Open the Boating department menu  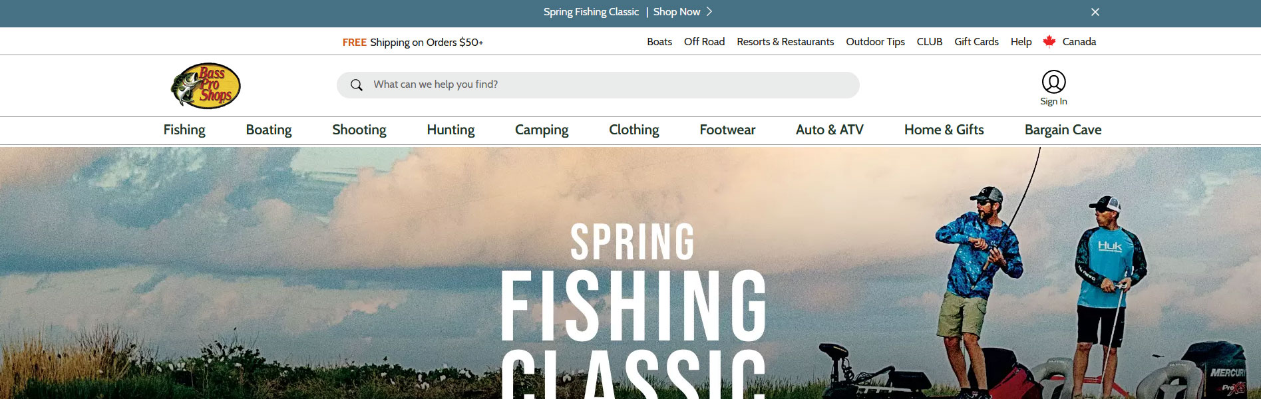click(x=269, y=130)
